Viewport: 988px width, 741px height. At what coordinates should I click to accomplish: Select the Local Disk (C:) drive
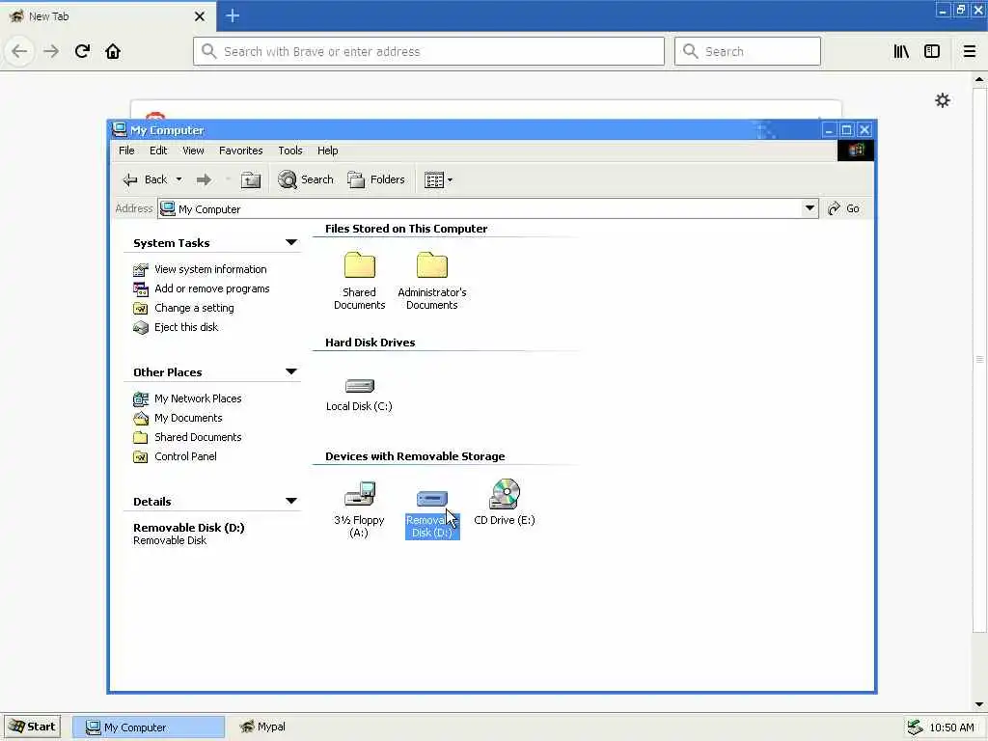[x=359, y=395]
